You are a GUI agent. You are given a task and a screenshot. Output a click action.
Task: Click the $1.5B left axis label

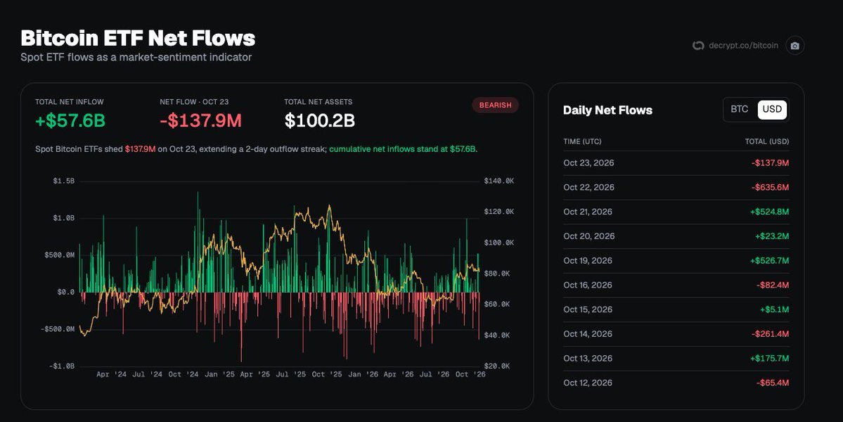click(x=63, y=181)
